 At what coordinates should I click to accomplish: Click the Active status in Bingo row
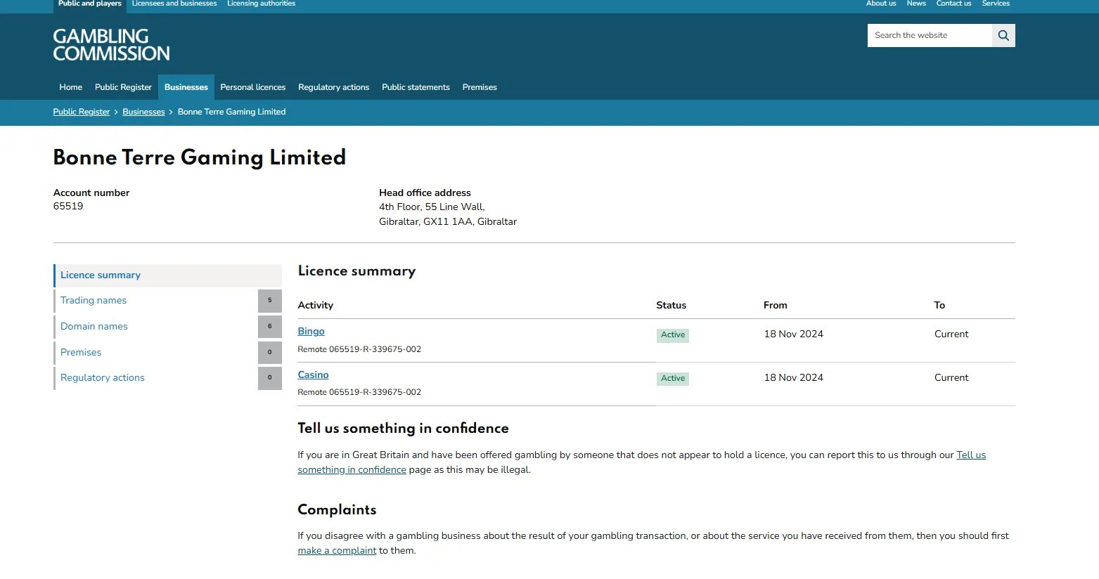(x=673, y=335)
